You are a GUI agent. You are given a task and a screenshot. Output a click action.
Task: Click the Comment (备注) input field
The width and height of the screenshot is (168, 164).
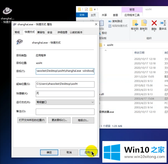click(65, 112)
